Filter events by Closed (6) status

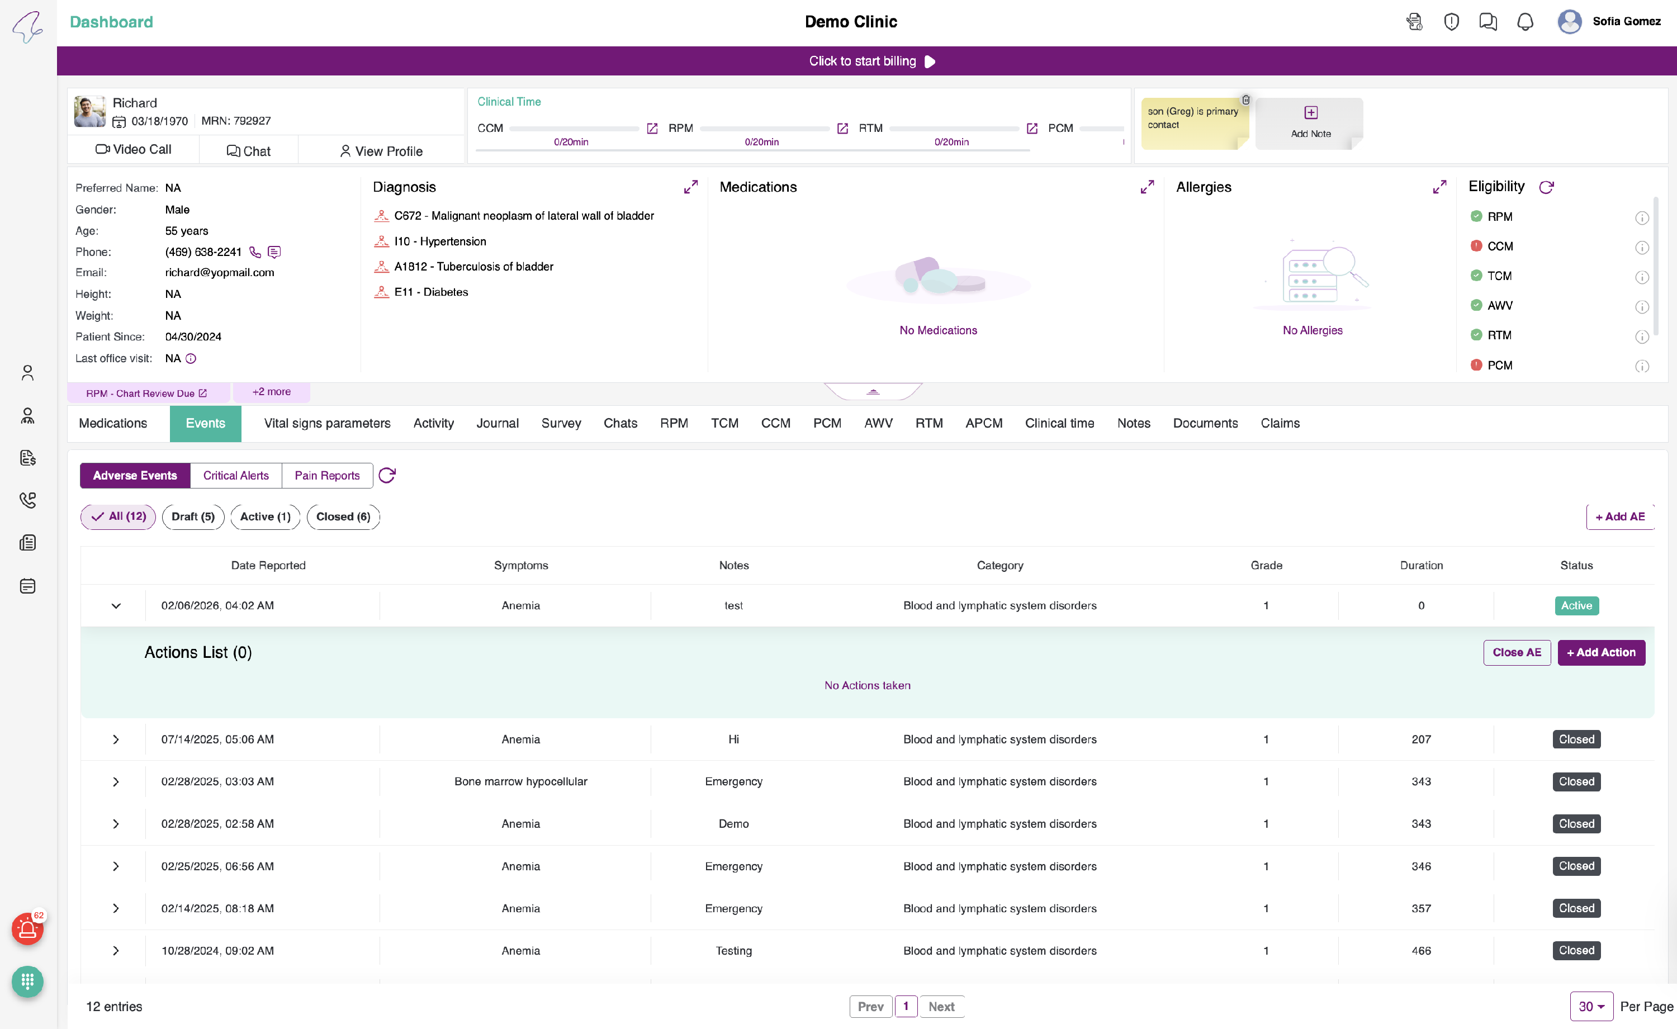343,516
